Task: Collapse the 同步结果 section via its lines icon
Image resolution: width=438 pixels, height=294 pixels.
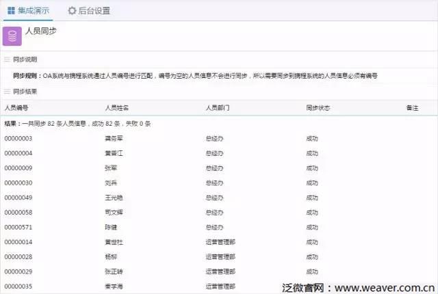Action: 7,92
